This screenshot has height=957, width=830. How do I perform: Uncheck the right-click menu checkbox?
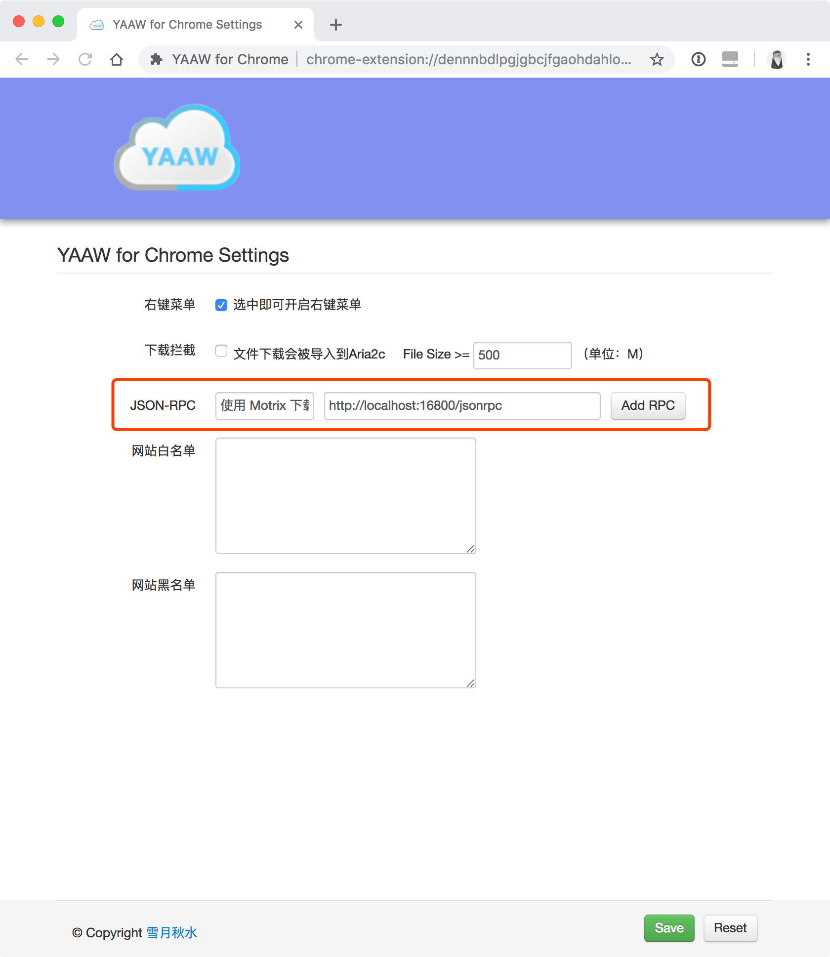pyautogui.click(x=221, y=305)
